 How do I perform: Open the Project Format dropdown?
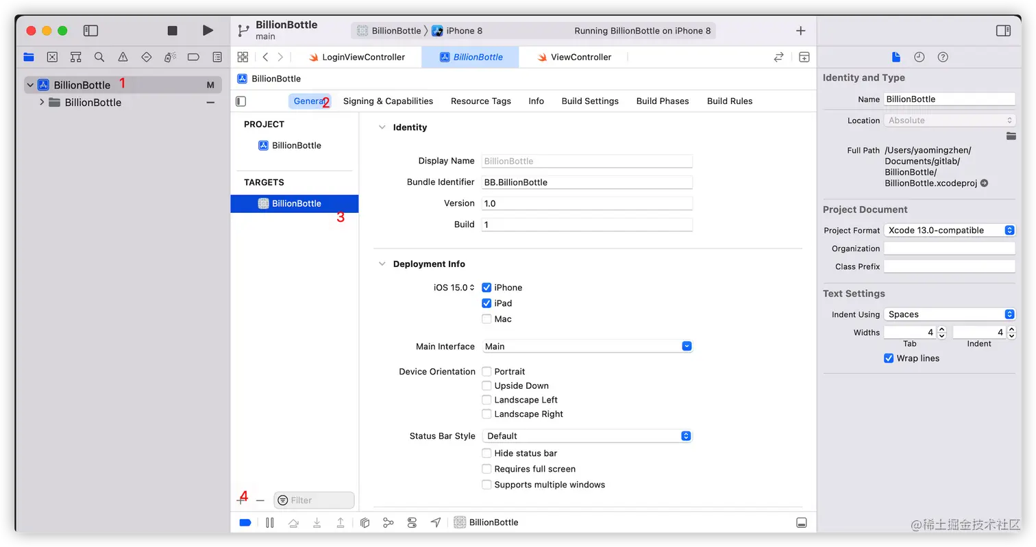(x=949, y=230)
